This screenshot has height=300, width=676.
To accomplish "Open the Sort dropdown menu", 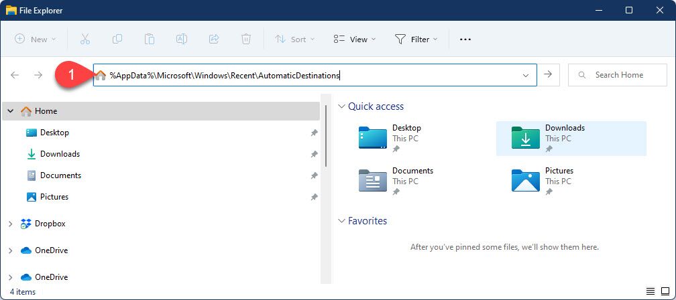I will [x=295, y=39].
